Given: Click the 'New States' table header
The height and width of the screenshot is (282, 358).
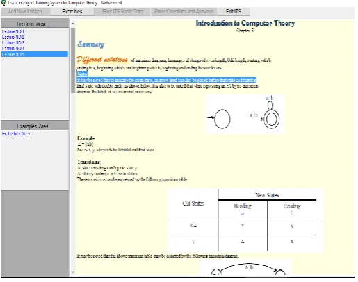Looking at the screenshot, I should coord(267,195).
